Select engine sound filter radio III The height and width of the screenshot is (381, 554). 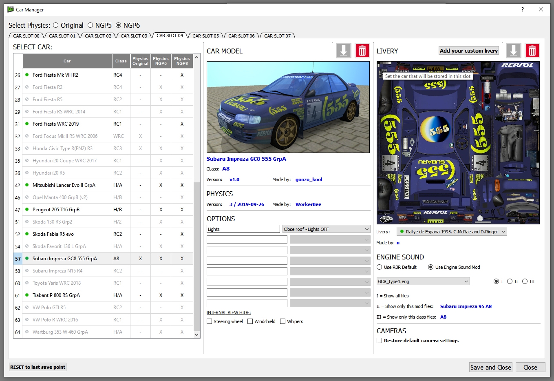tap(525, 281)
